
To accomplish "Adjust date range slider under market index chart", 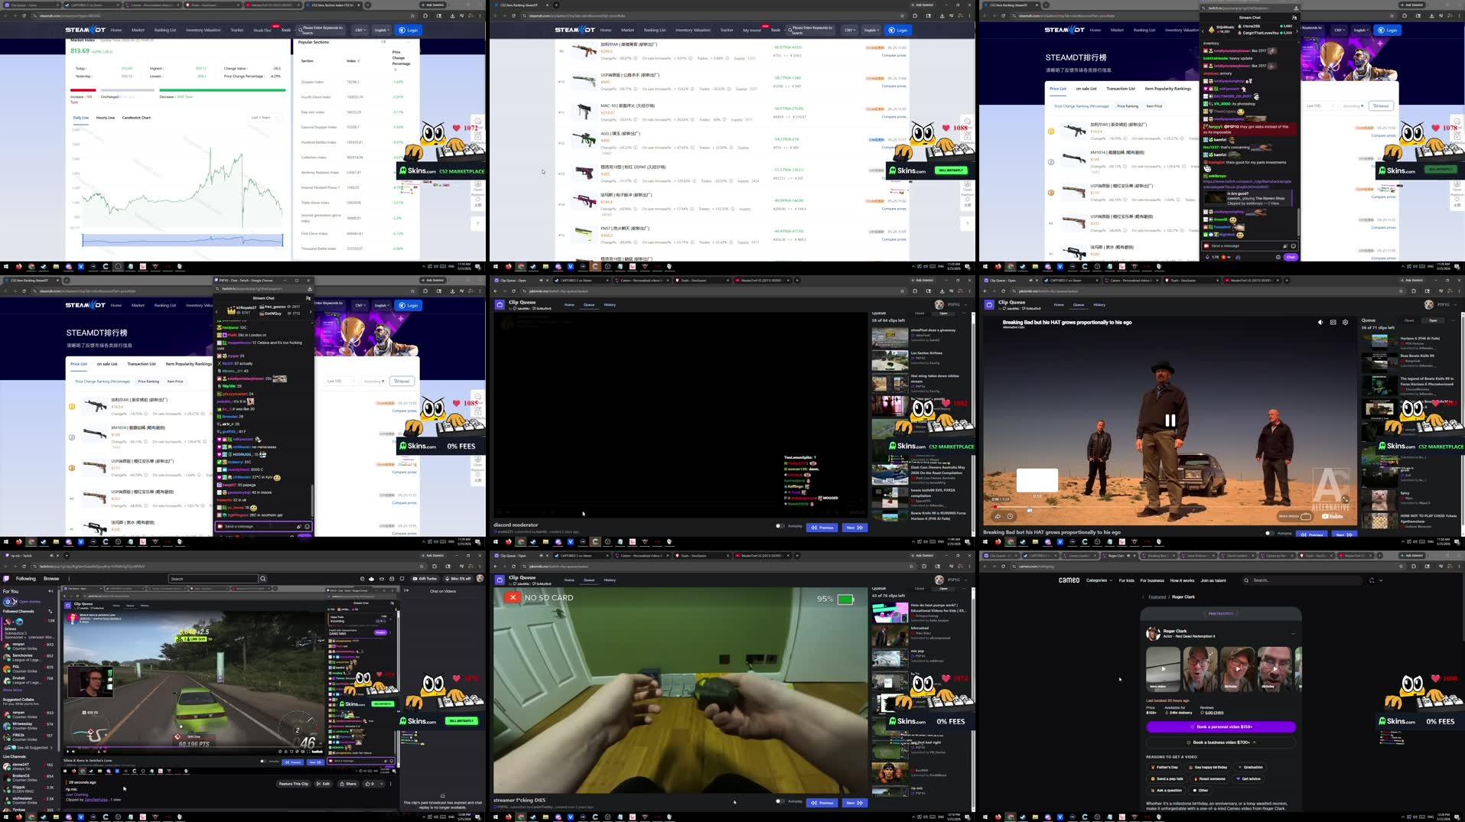I will point(182,241).
